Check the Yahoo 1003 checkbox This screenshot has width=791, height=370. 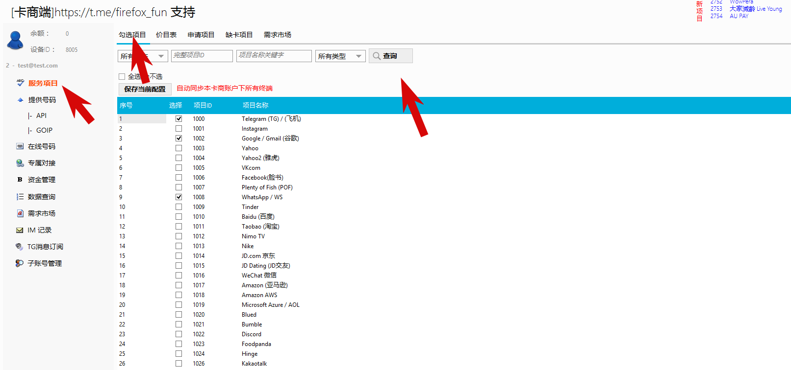click(x=179, y=148)
